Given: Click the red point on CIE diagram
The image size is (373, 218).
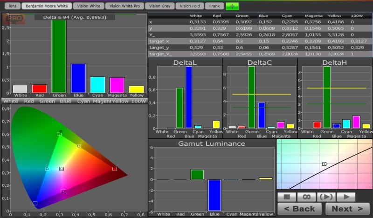Looking at the screenshot, I should 114,169.
